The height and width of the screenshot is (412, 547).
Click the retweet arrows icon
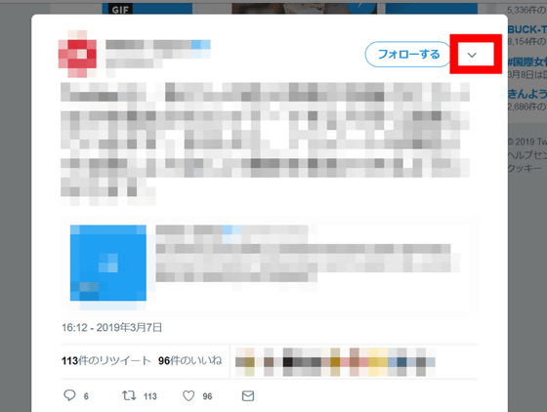pos(129,395)
